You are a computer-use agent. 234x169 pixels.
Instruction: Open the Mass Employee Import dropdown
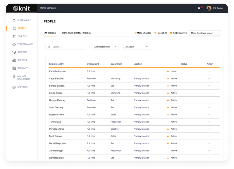click(x=205, y=33)
